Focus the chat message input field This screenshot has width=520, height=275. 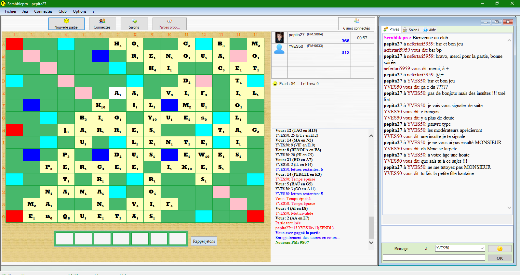[x=434, y=257]
